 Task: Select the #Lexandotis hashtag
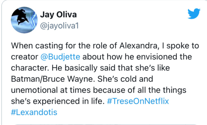tap(34, 112)
